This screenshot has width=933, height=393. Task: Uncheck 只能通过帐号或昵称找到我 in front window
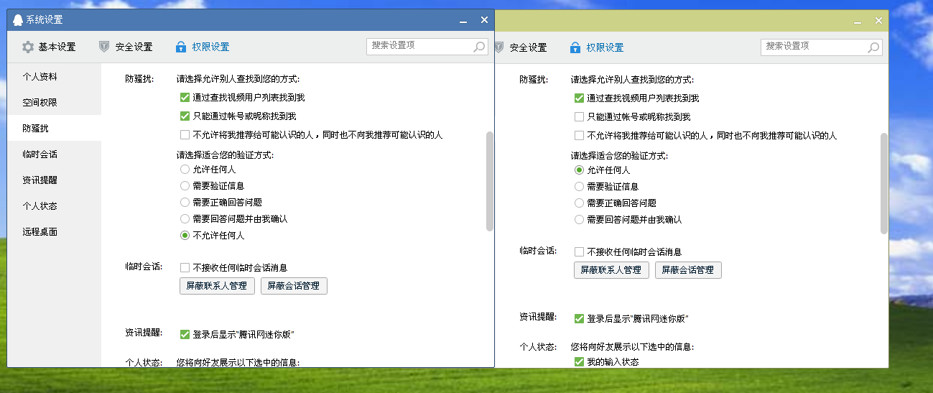185,116
